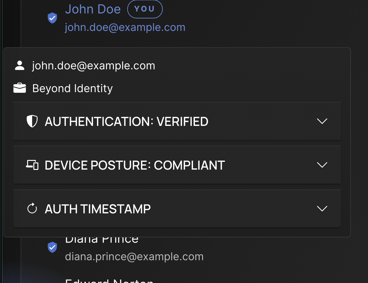
Task: Select the Edward Norton list entry
Action: click(109, 280)
